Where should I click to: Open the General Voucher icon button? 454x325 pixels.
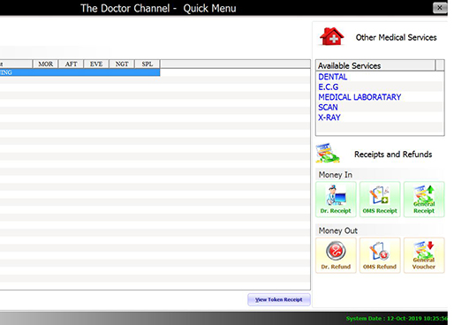click(x=424, y=255)
